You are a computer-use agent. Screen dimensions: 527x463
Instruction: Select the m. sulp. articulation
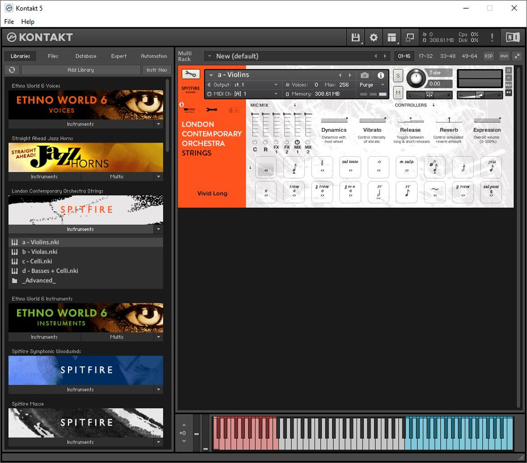[x=407, y=167]
